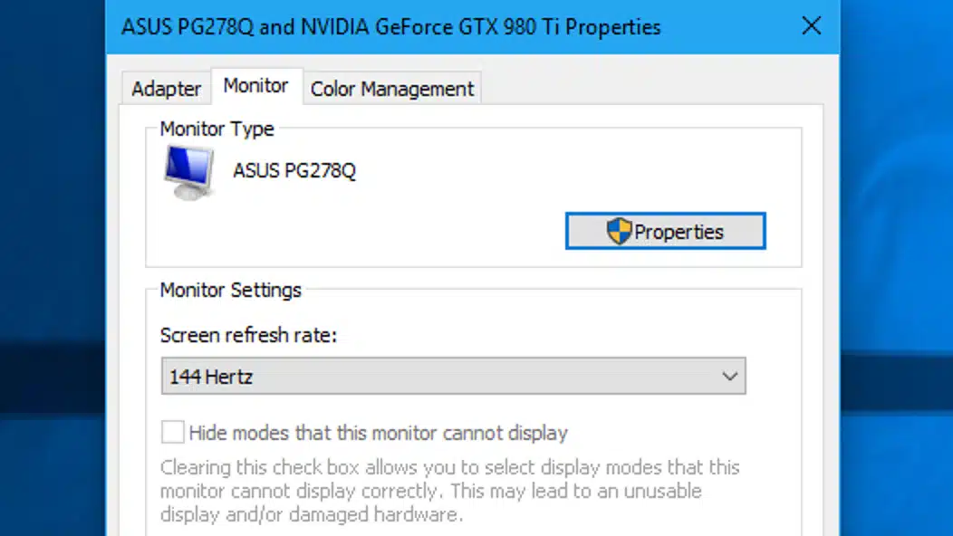Click the grayed warning text about clearing checkbox
953x536 pixels.
(449, 491)
